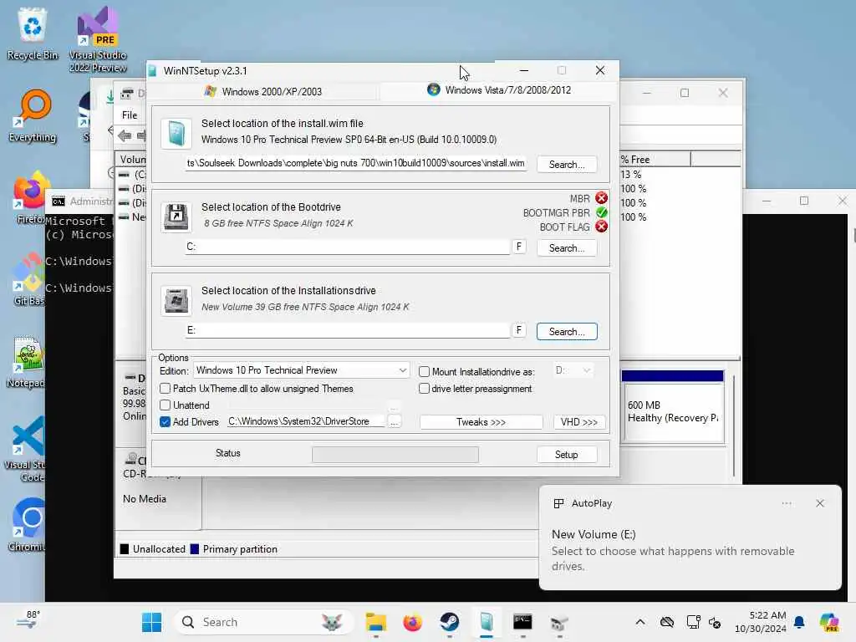The height and width of the screenshot is (642, 856).
Task: Enable Patch UxTheme.dll checkbox
Action: [x=165, y=389]
